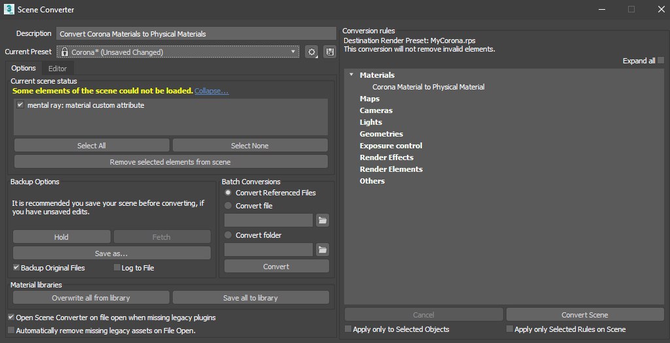
Task: Check Apply only to Selected Objects
Action: (x=348, y=329)
